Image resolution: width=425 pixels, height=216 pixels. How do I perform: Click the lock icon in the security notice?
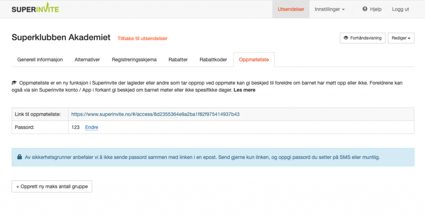pos(20,157)
